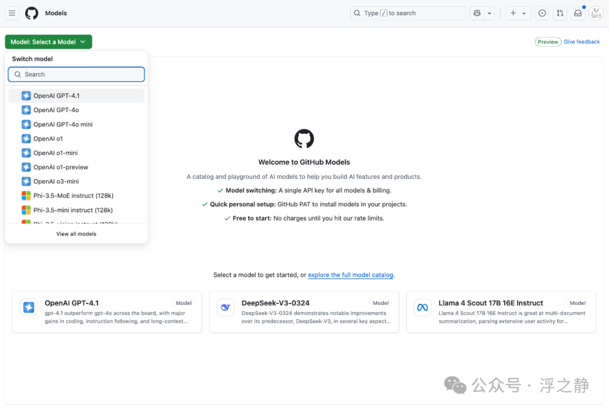Focus the top 'Type / to search' box
Screen dimensions: 609x410
(408, 13)
